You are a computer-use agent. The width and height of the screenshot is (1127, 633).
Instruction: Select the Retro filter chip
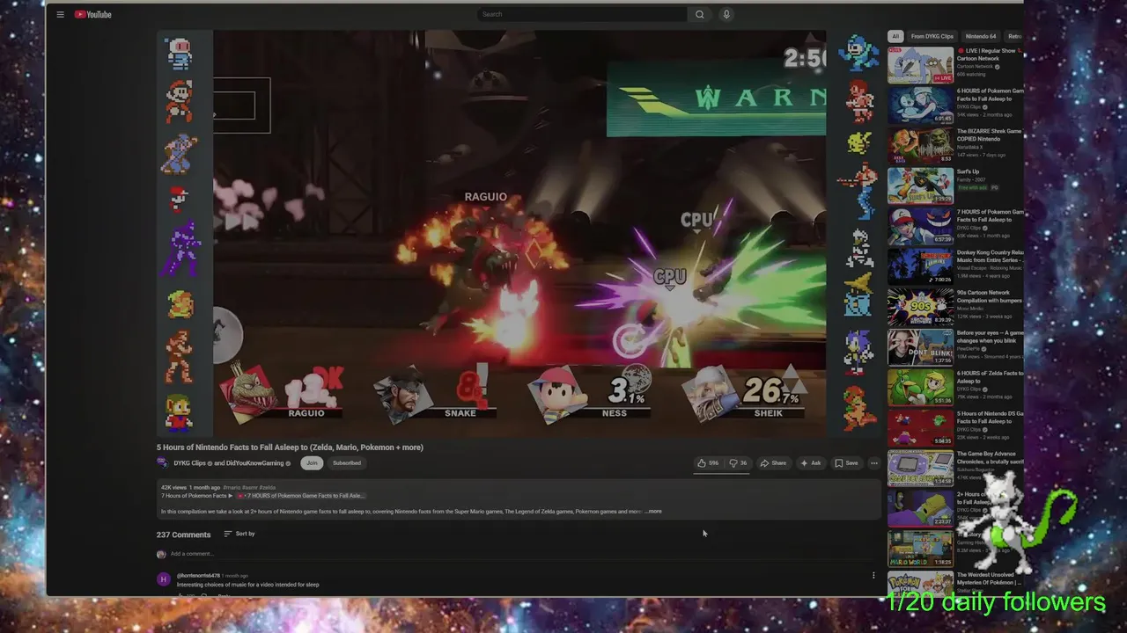1014,36
